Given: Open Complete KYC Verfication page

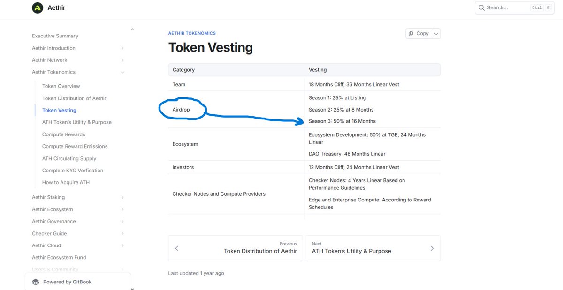Looking at the screenshot, I should pos(73,171).
